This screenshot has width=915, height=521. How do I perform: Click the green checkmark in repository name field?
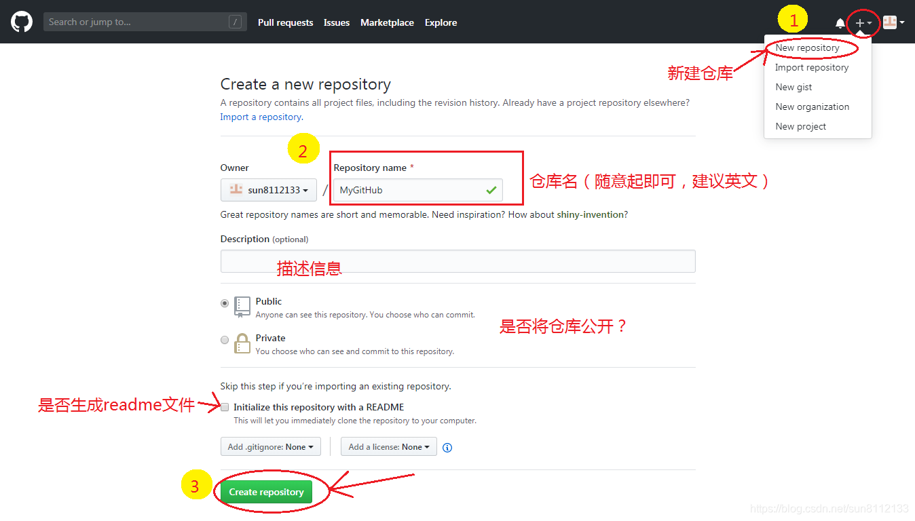[x=491, y=191]
